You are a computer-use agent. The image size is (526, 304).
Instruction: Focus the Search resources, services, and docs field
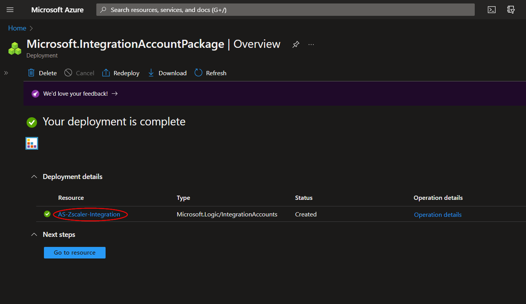click(x=285, y=10)
